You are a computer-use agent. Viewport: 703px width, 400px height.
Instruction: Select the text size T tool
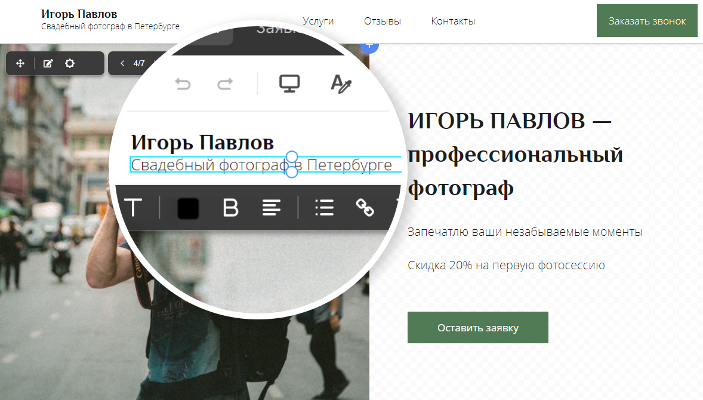tap(133, 208)
